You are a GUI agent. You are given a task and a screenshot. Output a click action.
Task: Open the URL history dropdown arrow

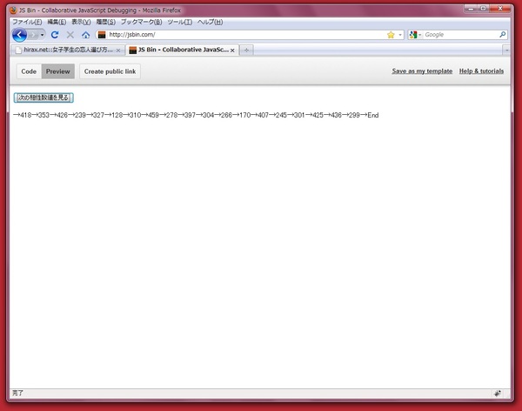[x=399, y=35]
